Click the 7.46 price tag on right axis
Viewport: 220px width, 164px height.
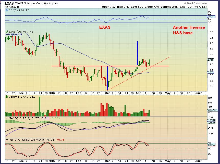point(211,60)
